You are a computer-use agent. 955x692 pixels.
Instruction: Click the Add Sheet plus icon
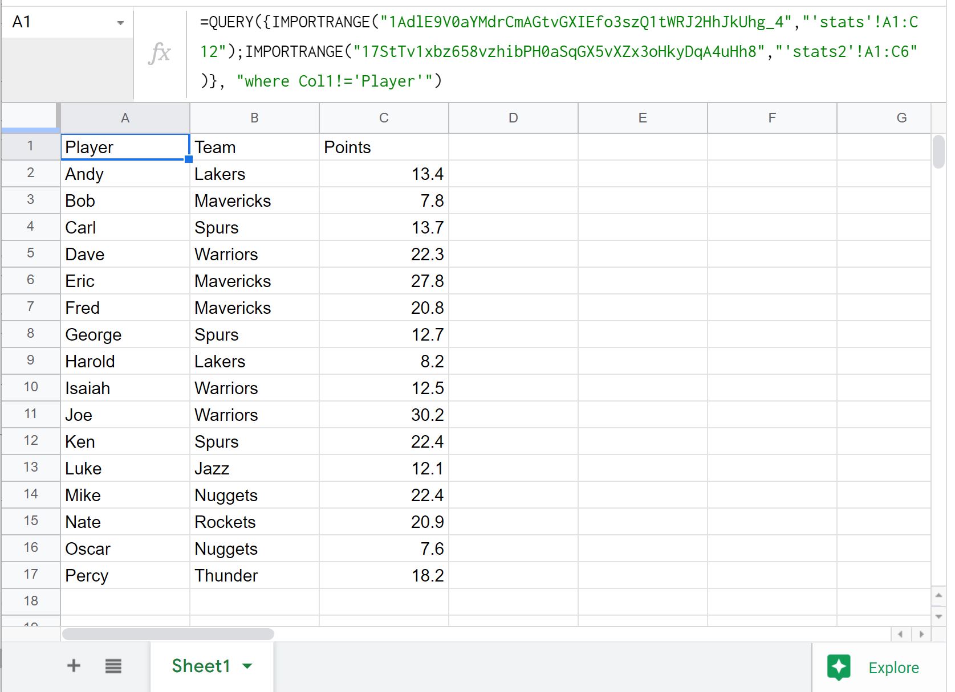[x=74, y=665]
